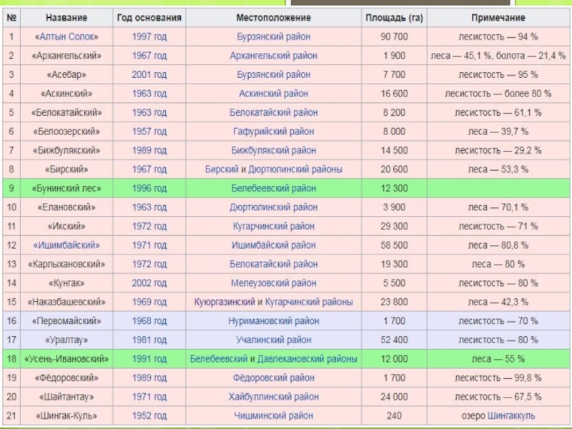Viewport: 572px width, 429px height.
Task: Click the 1981 год link
Action: [149, 340]
